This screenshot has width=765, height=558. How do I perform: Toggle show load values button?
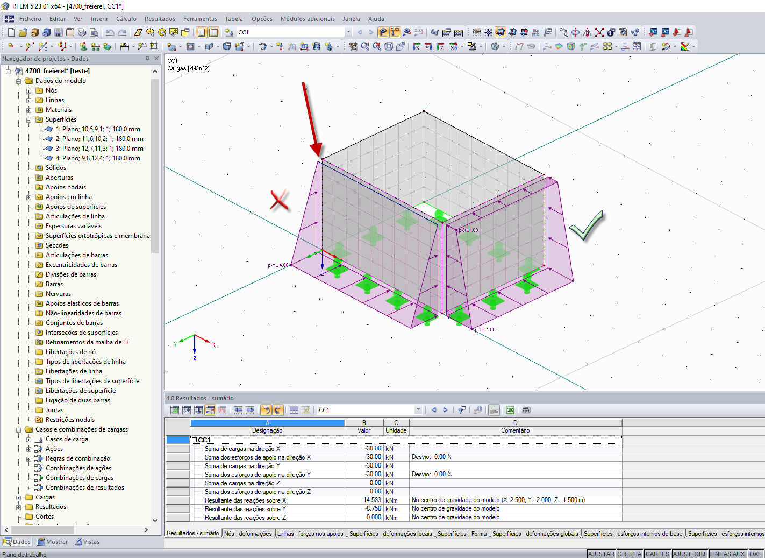tap(395, 32)
